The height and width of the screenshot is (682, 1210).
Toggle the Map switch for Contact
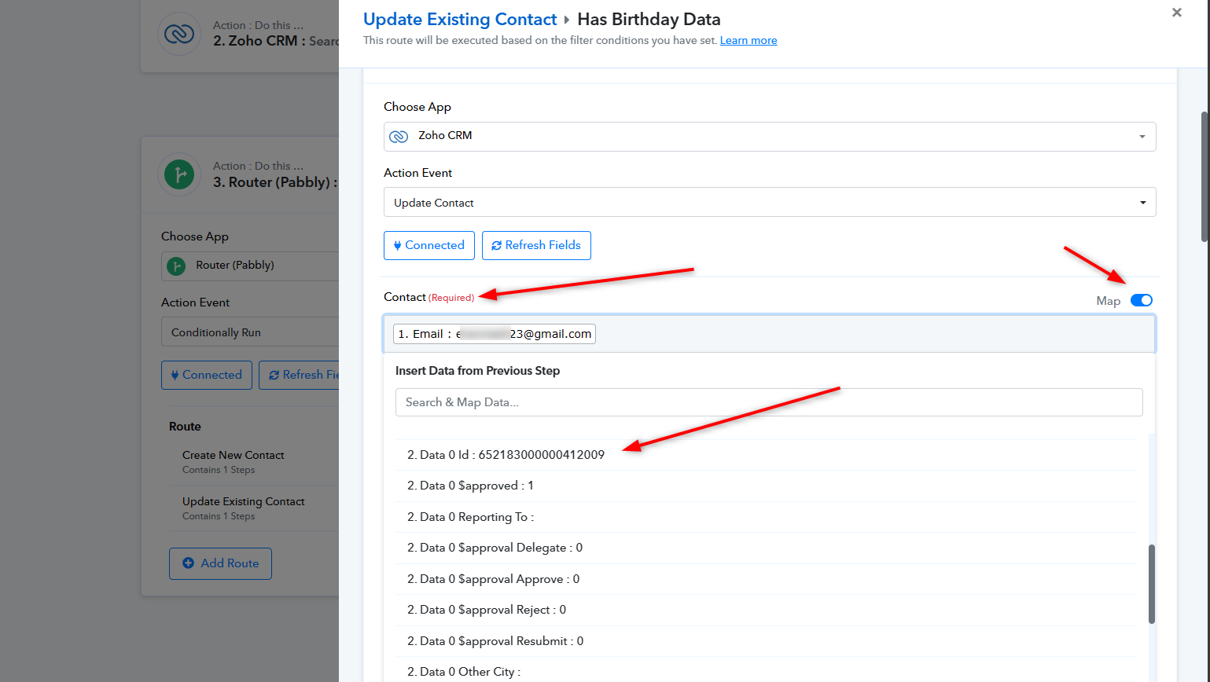[1141, 300]
